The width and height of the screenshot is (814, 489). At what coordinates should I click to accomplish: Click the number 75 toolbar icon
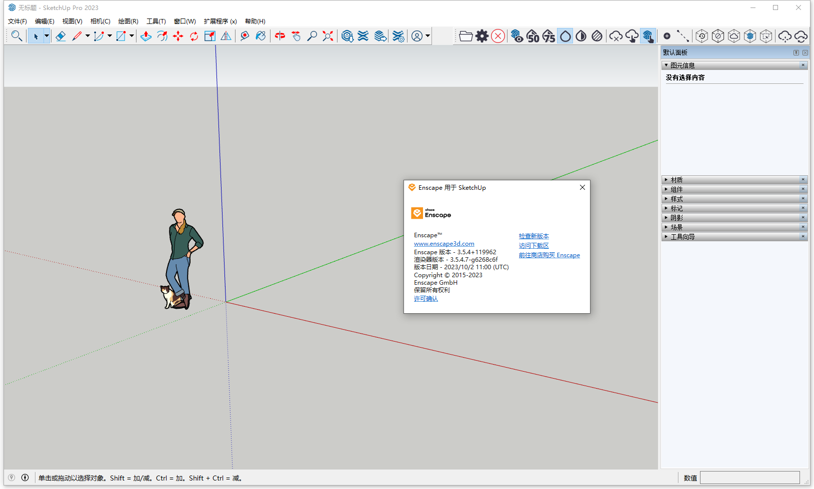pyautogui.click(x=549, y=36)
